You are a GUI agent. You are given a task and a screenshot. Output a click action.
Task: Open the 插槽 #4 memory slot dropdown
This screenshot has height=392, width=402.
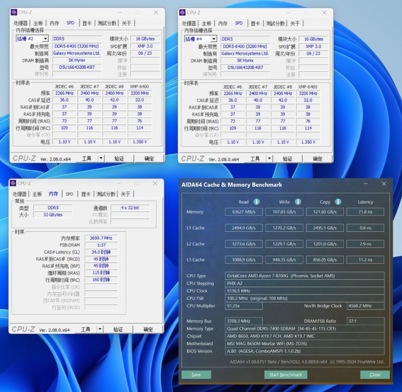click(214, 39)
